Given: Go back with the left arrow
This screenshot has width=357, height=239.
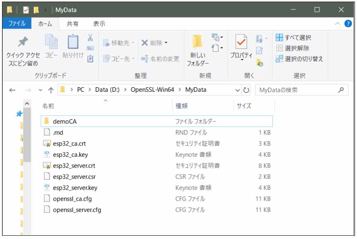Looking at the screenshot, I should (12, 90).
